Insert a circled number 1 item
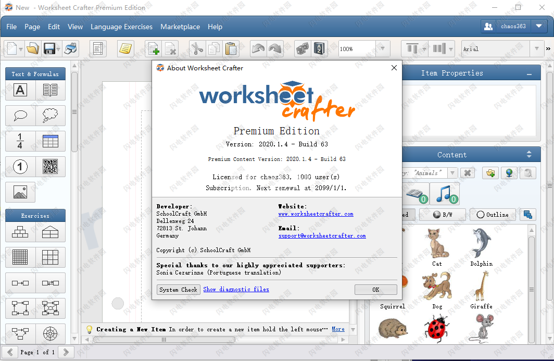This screenshot has width=554, height=361. [x=20, y=167]
